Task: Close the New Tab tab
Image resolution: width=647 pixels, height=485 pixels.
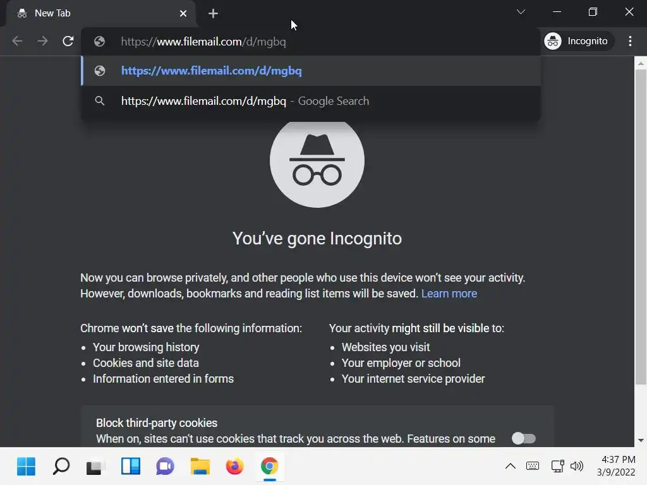Action: click(183, 14)
